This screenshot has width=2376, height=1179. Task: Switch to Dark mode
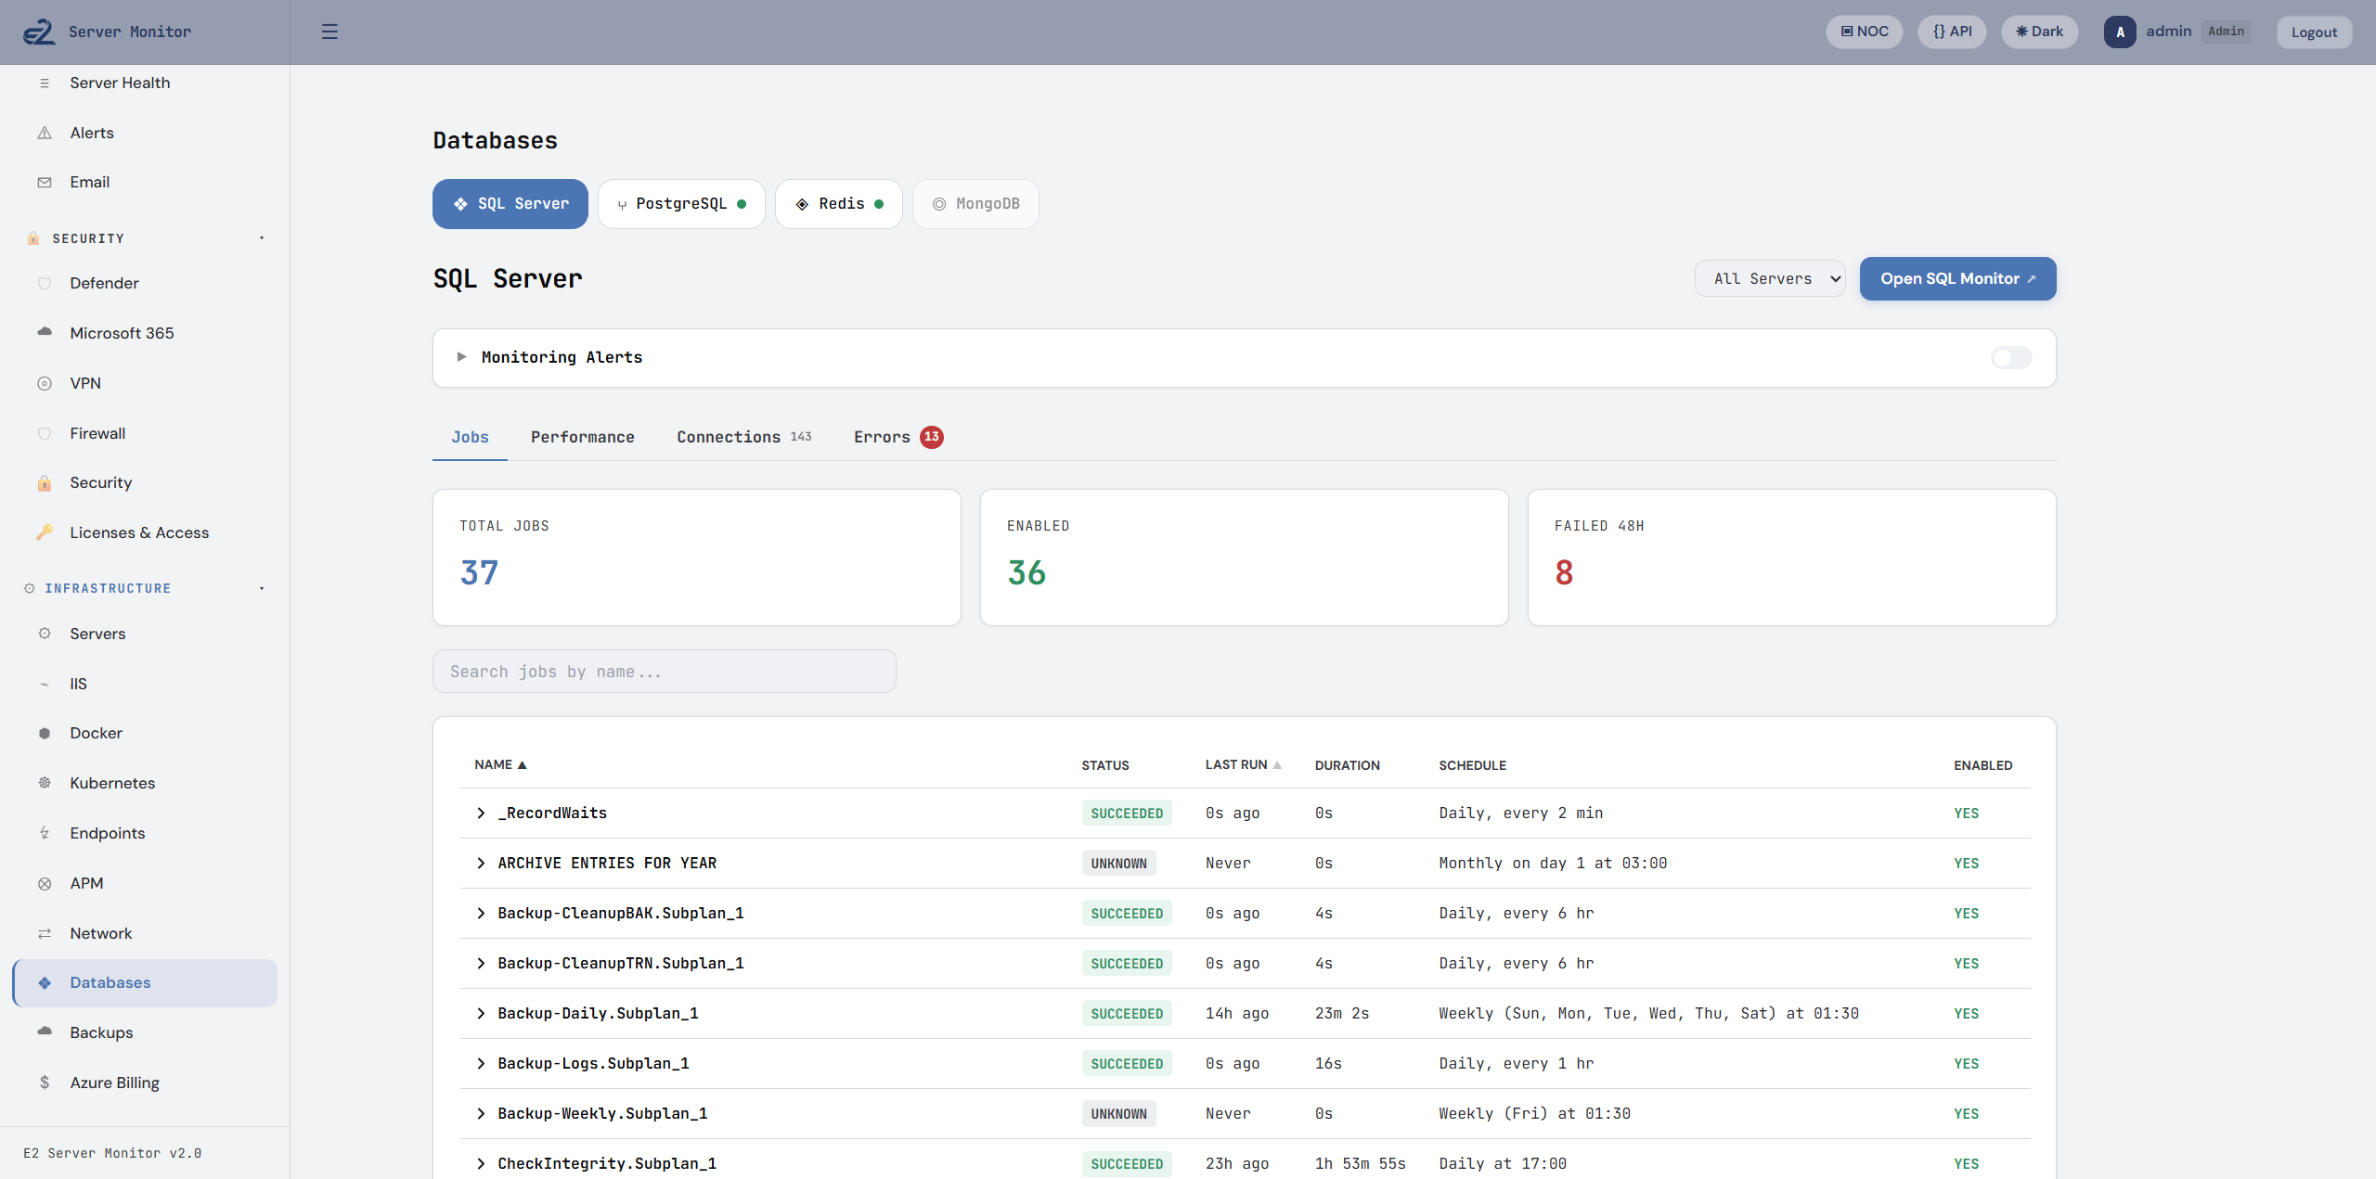2038,31
